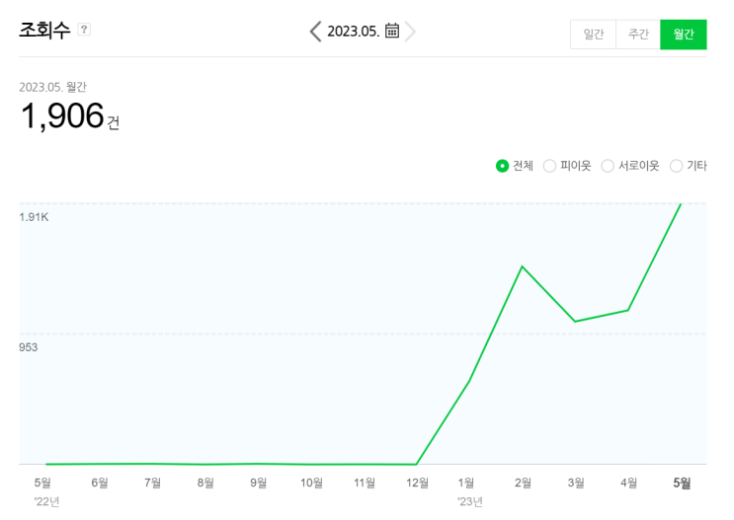
Task: Click the next month right arrow
Action: coord(411,32)
